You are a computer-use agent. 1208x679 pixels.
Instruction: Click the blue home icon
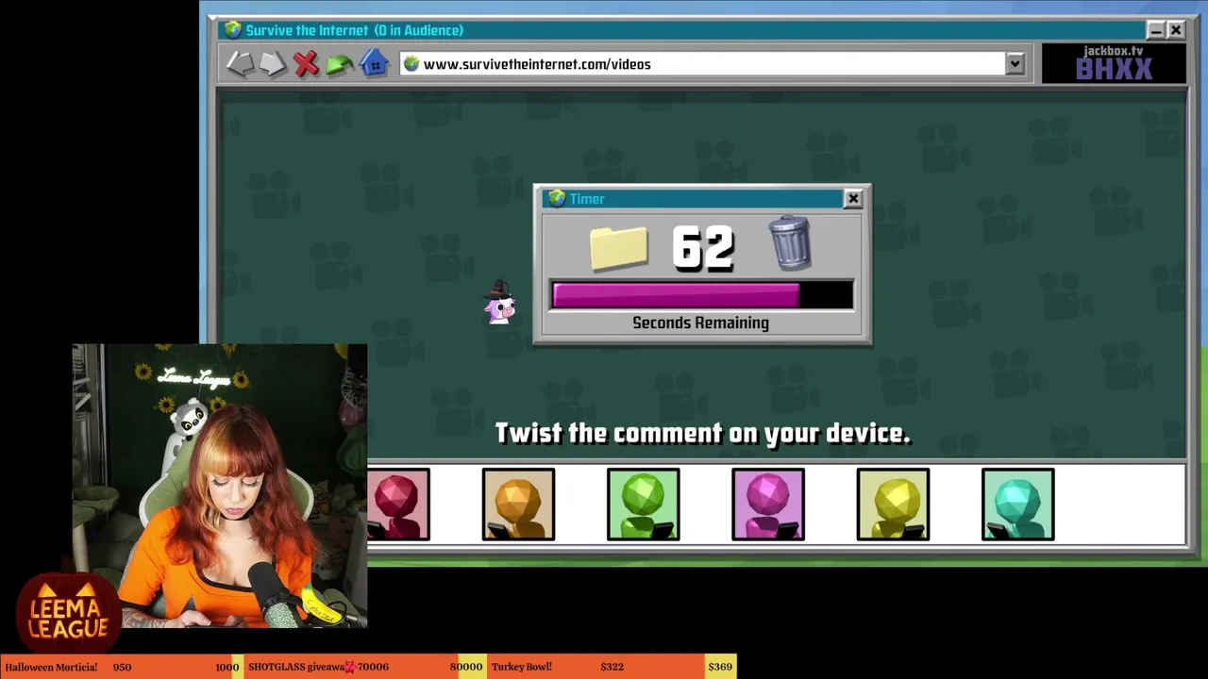[x=374, y=63]
